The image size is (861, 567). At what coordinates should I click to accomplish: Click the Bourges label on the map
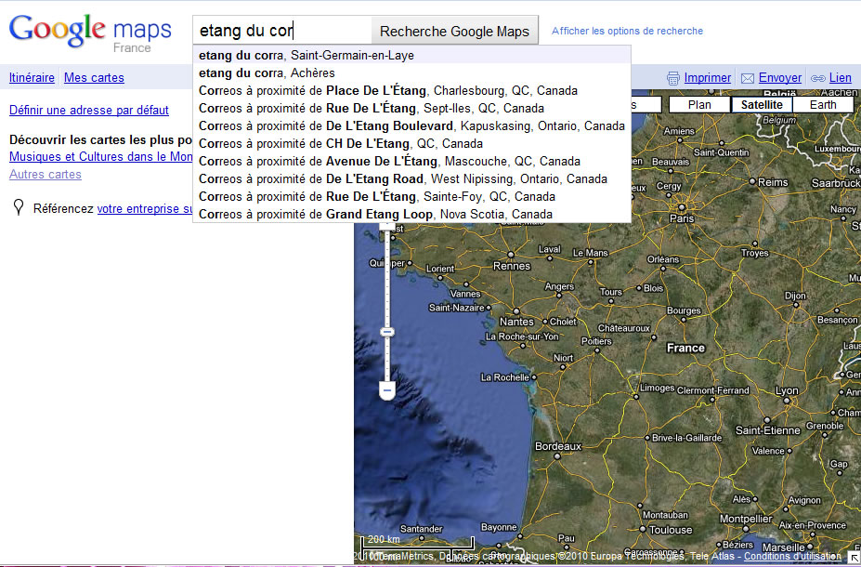tap(684, 310)
